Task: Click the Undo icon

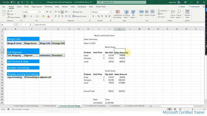Action: coord(22,2)
